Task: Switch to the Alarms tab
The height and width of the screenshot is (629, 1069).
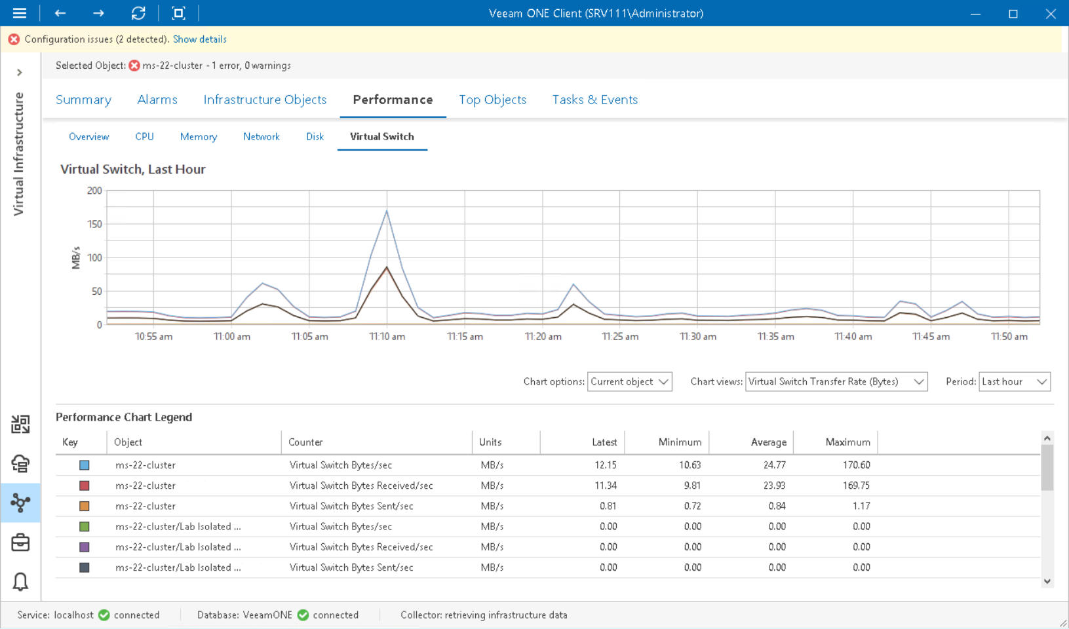Action: tap(157, 100)
